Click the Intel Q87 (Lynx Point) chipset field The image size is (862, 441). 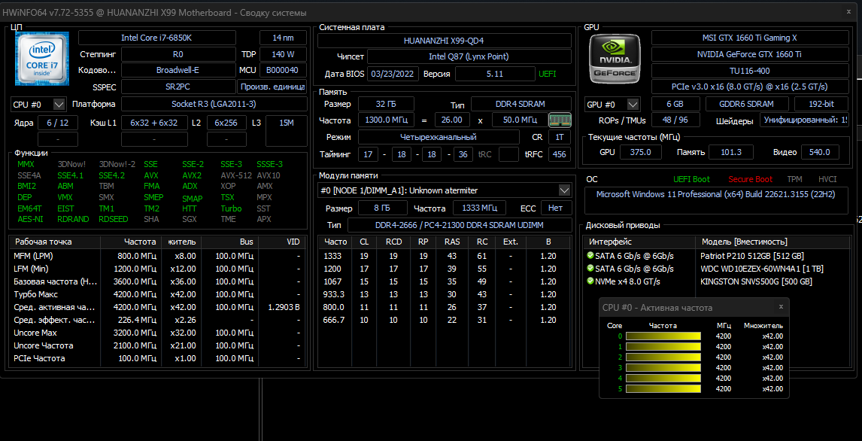[x=469, y=56]
